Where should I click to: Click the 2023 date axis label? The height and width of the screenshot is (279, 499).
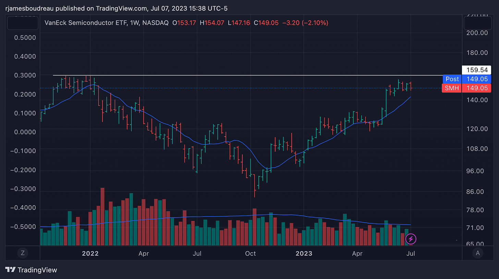coord(304,254)
